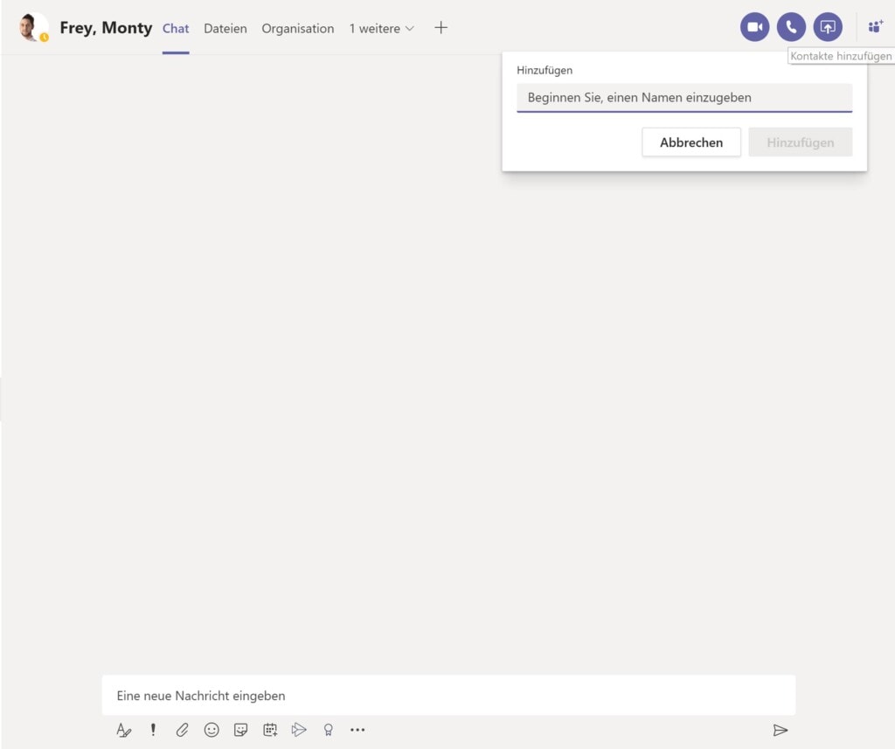The width and height of the screenshot is (895, 749).
Task: Click Frey, Monty's profile picture
Action: 33,27
